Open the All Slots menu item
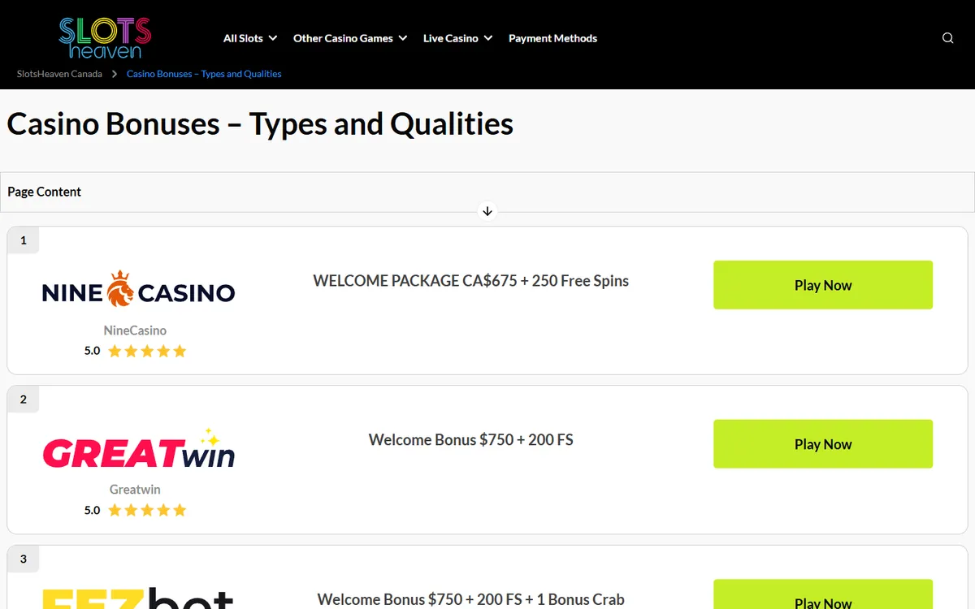 (243, 38)
